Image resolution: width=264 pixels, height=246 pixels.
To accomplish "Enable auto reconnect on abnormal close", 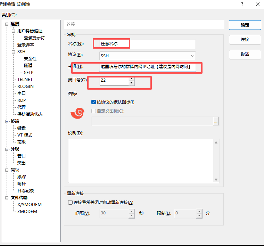I will (x=71, y=203).
